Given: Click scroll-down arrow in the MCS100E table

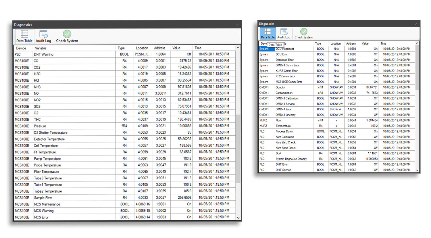Looking at the screenshot, I should click(238, 218).
